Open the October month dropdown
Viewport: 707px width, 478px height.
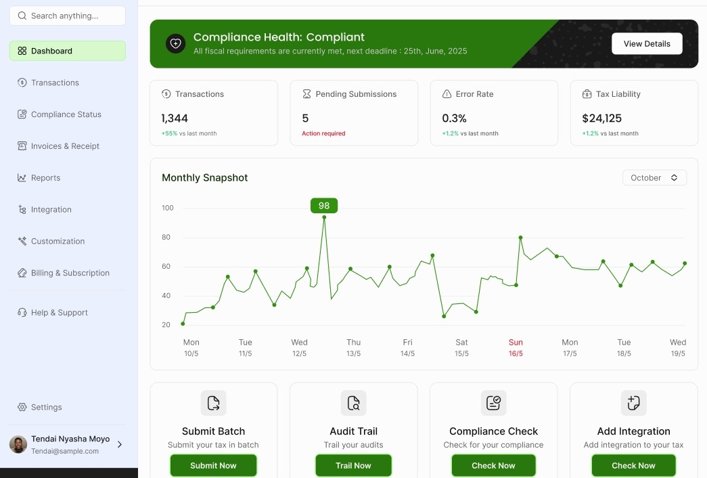[654, 177]
